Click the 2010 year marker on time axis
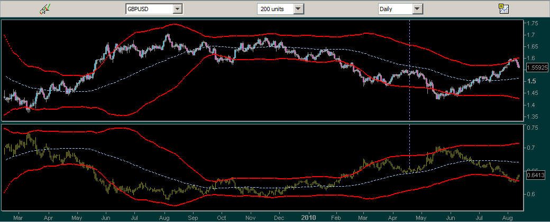This screenshot has width=550, height=222. (308, 216)
